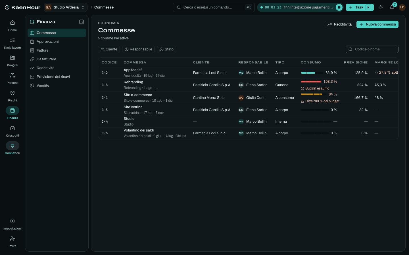409x255 pixels.
Task: Open Approvazioni in the Finanza menu
Action: (57, 42)
